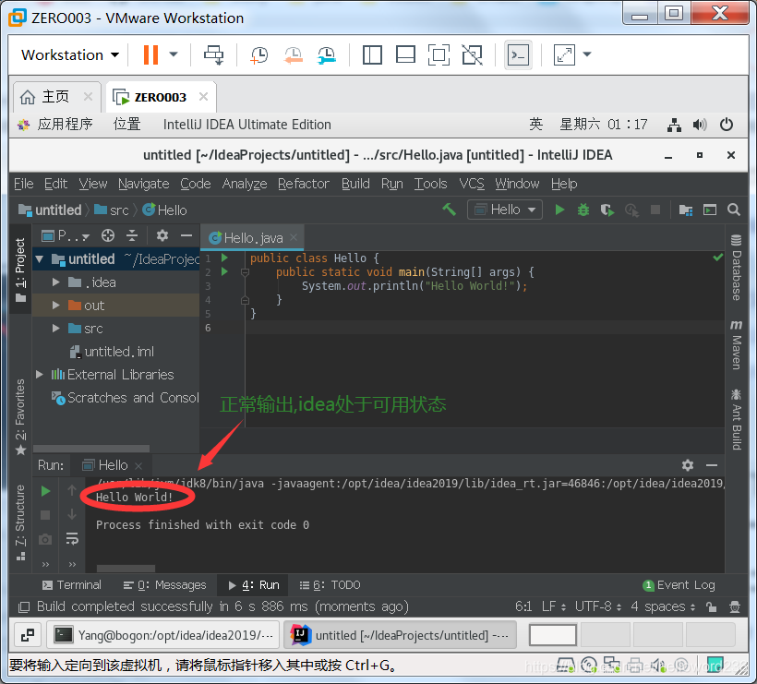Expand the .idea folder
This screenshot has width=757, height=684.
(56, 282)
